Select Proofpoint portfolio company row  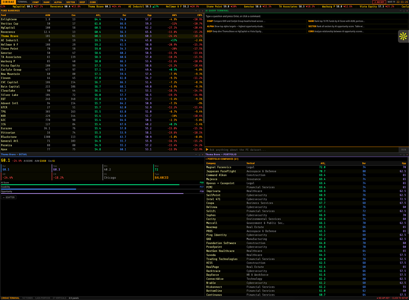click(306, 247)
